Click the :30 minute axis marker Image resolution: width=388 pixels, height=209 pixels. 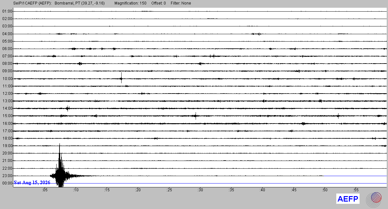click(x=200, y=190)
